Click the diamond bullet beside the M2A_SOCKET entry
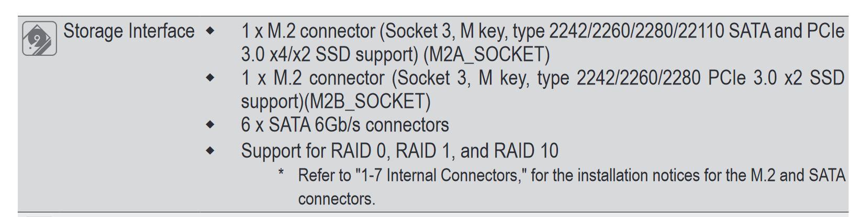The image size is (861, 217). tap(210, 31)
